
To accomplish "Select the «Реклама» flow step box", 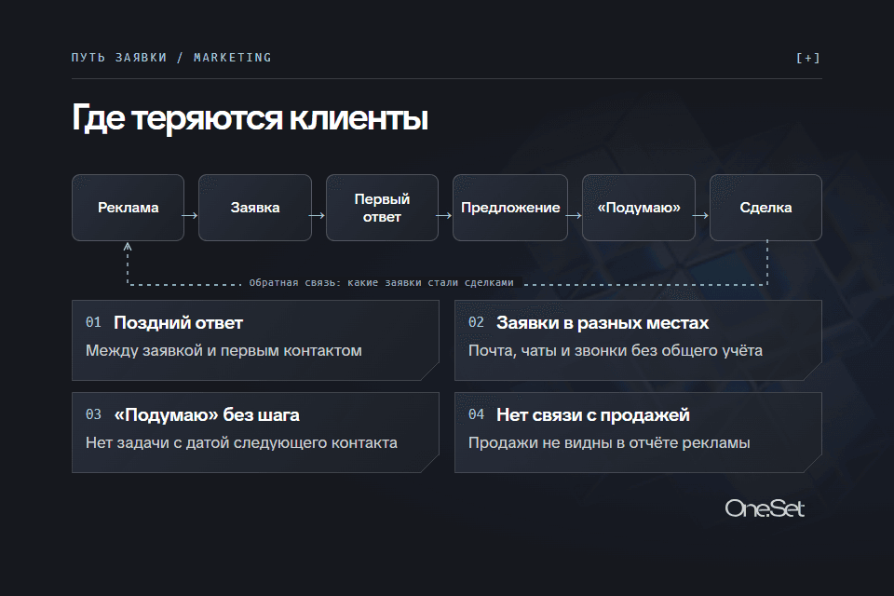I will pyautogui.click(x=128, y=208).
